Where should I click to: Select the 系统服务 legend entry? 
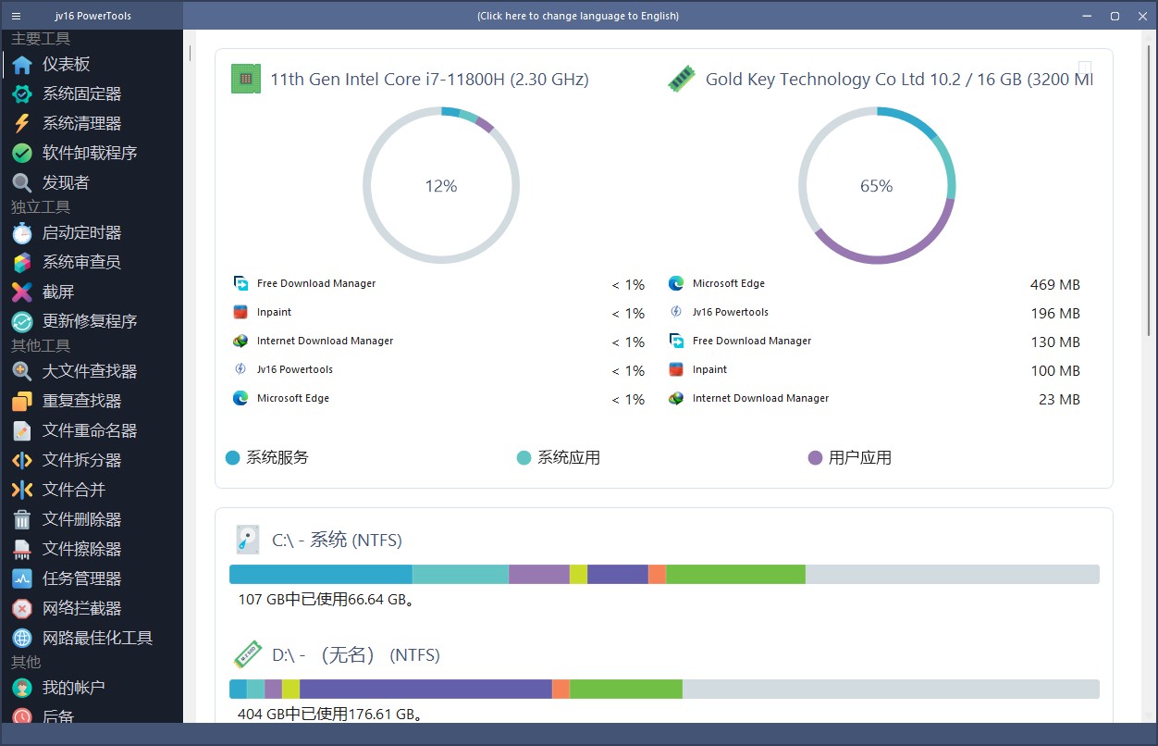267,457
